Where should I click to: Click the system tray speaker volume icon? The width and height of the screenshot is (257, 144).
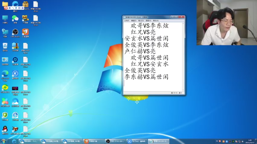pyautogui.click(x=243, y=141)
